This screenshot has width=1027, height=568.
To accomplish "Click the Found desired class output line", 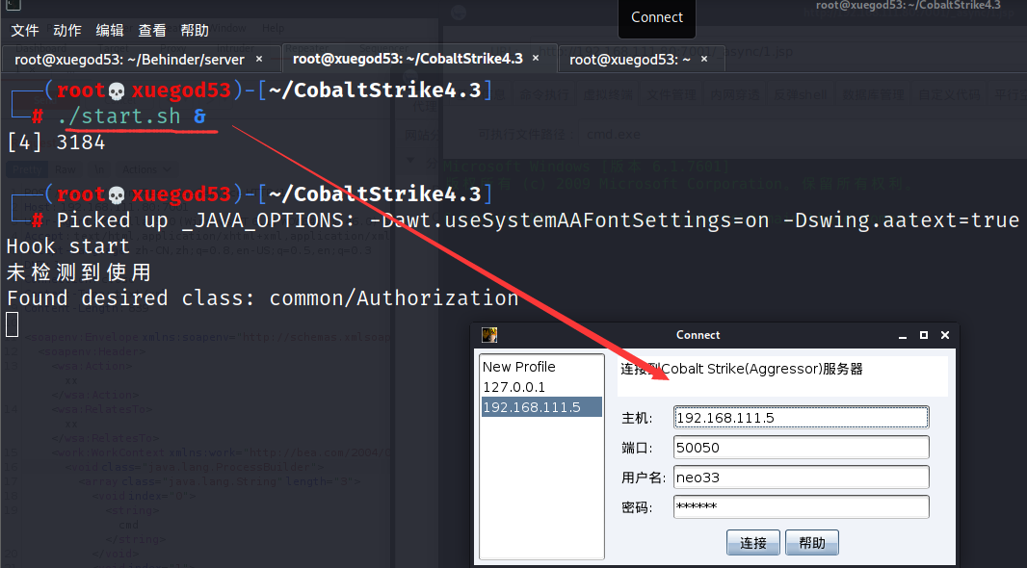I will 262,298.
